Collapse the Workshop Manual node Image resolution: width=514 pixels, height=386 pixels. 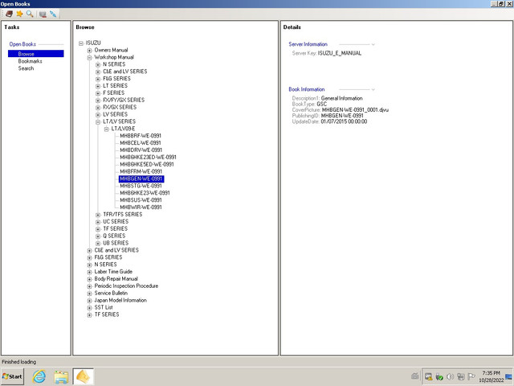pos(89,57)
